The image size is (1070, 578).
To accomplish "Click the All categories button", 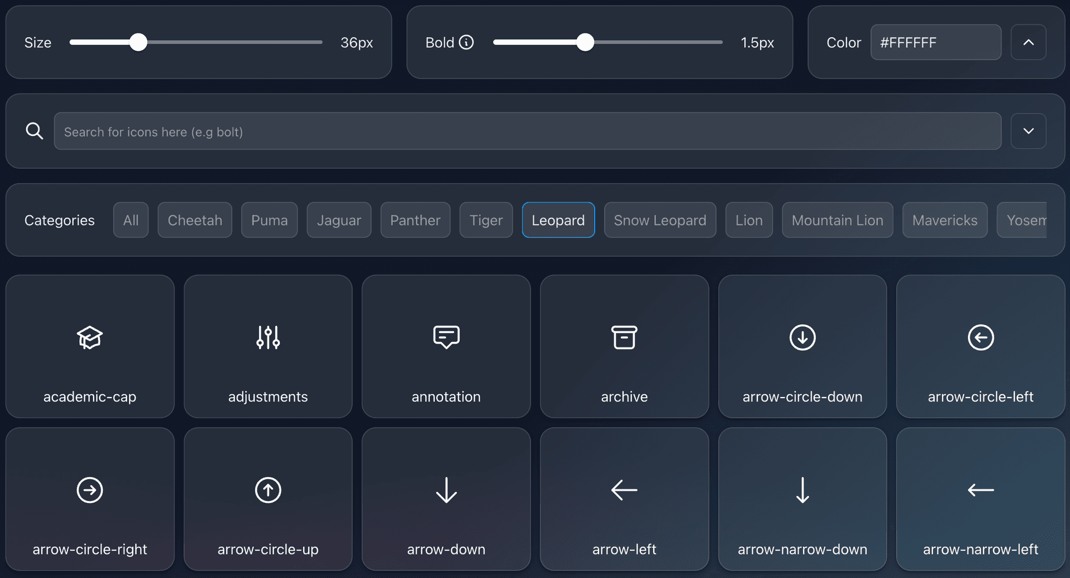I will (130, 220).
